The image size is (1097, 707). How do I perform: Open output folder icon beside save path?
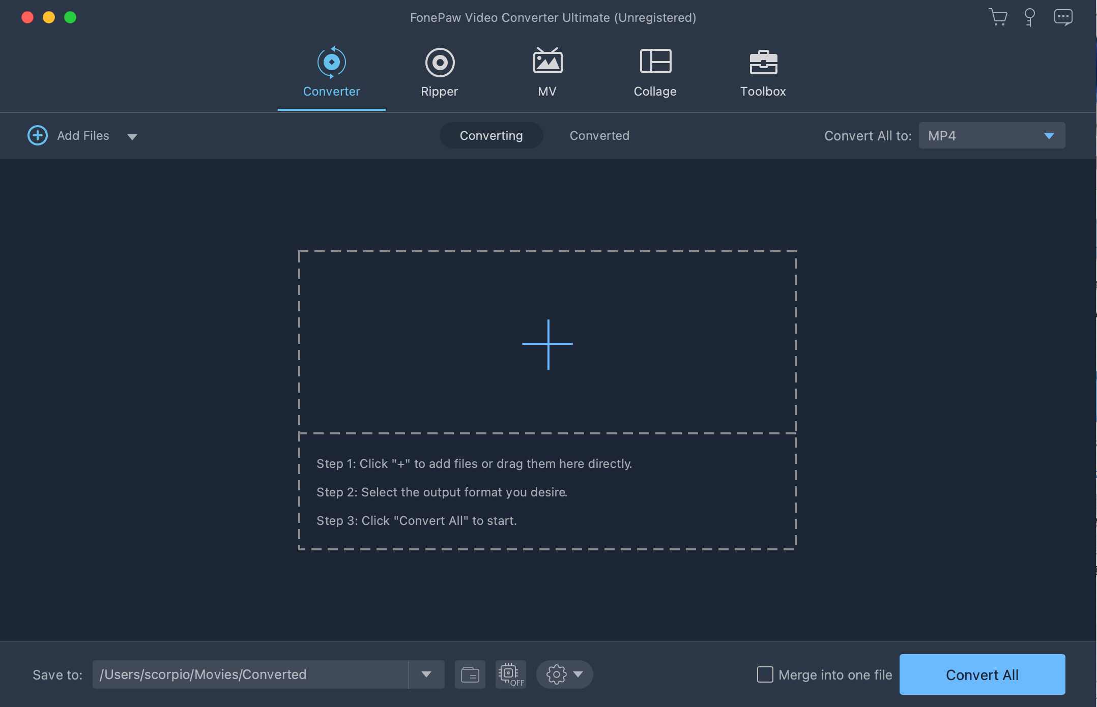click(x=470, y=675)
